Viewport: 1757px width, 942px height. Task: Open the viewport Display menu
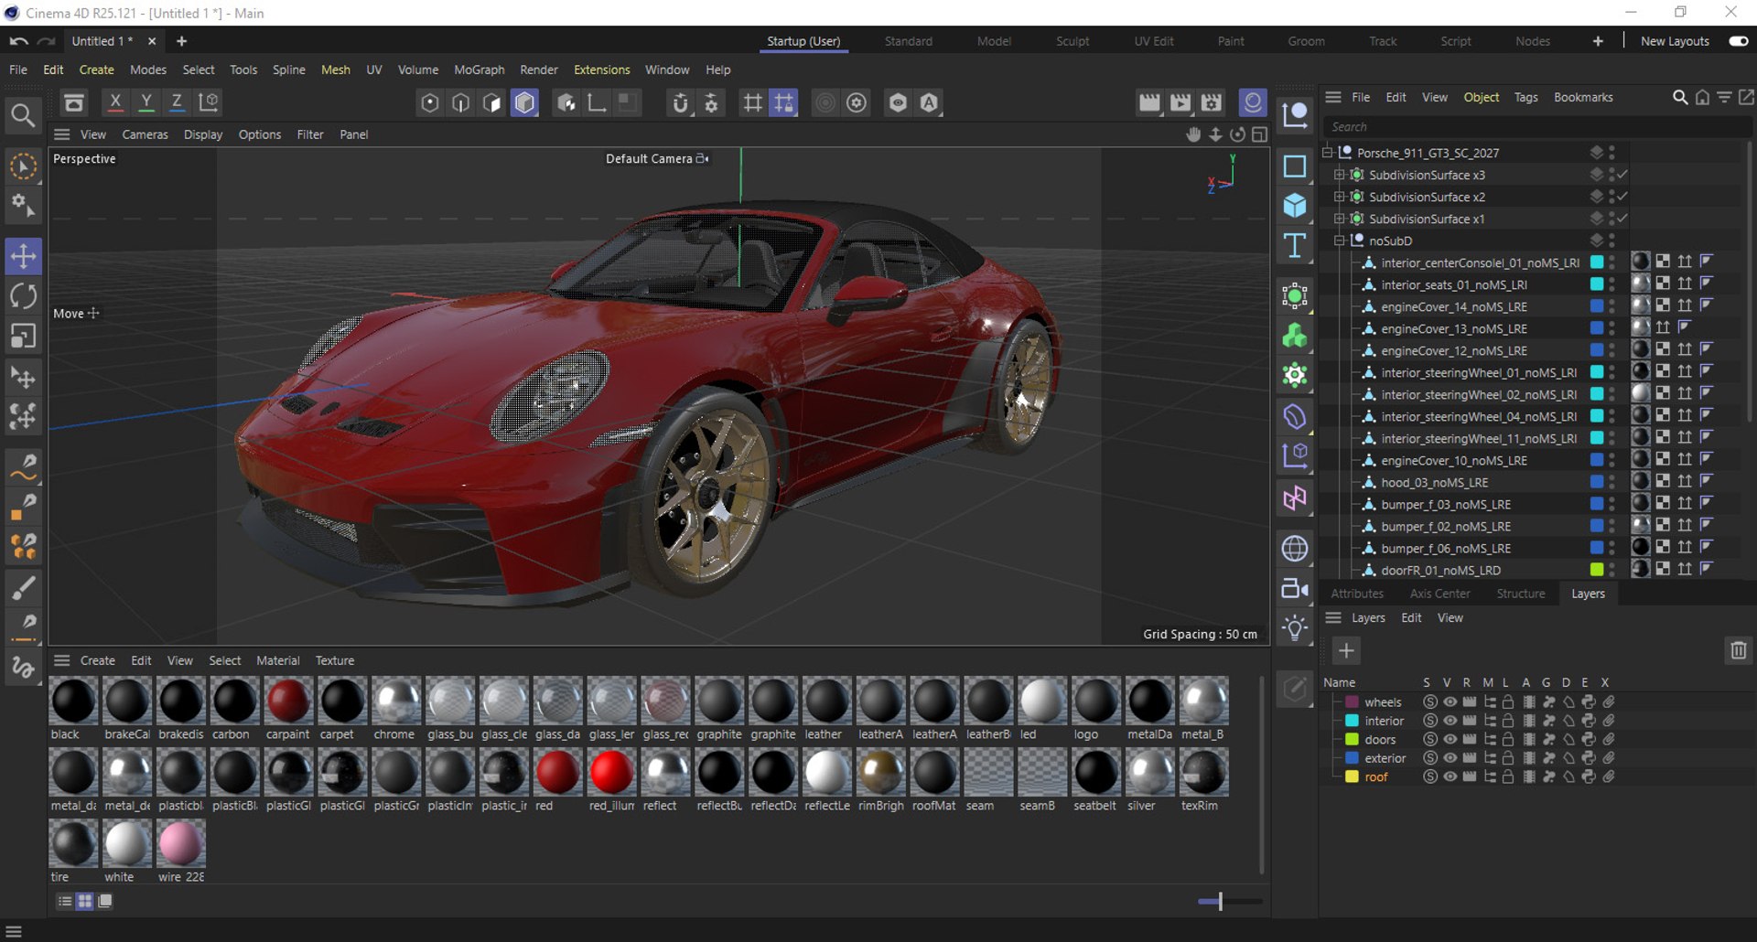[x=203, y=134]
